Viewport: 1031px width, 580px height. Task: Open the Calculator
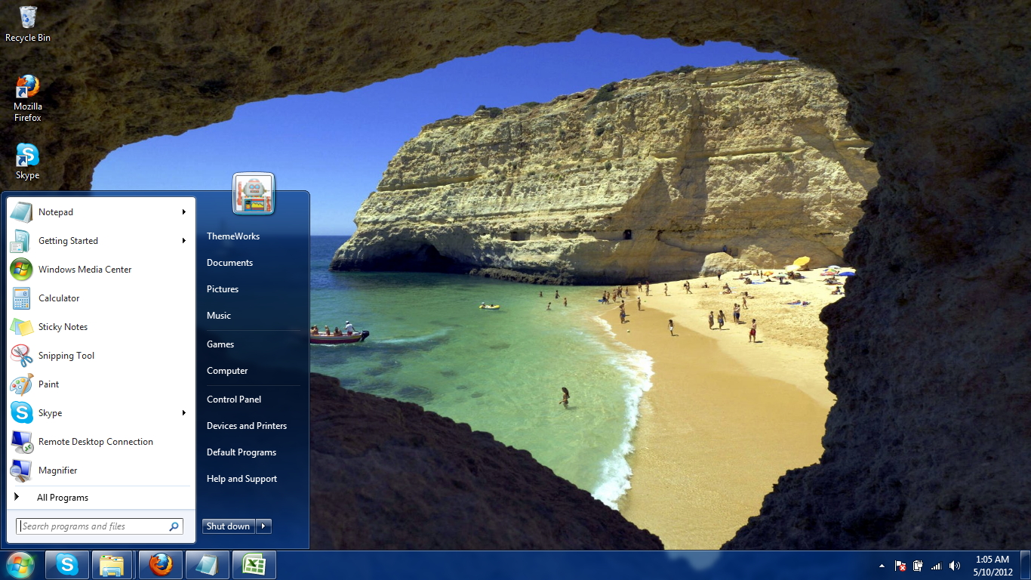point(58,298)
